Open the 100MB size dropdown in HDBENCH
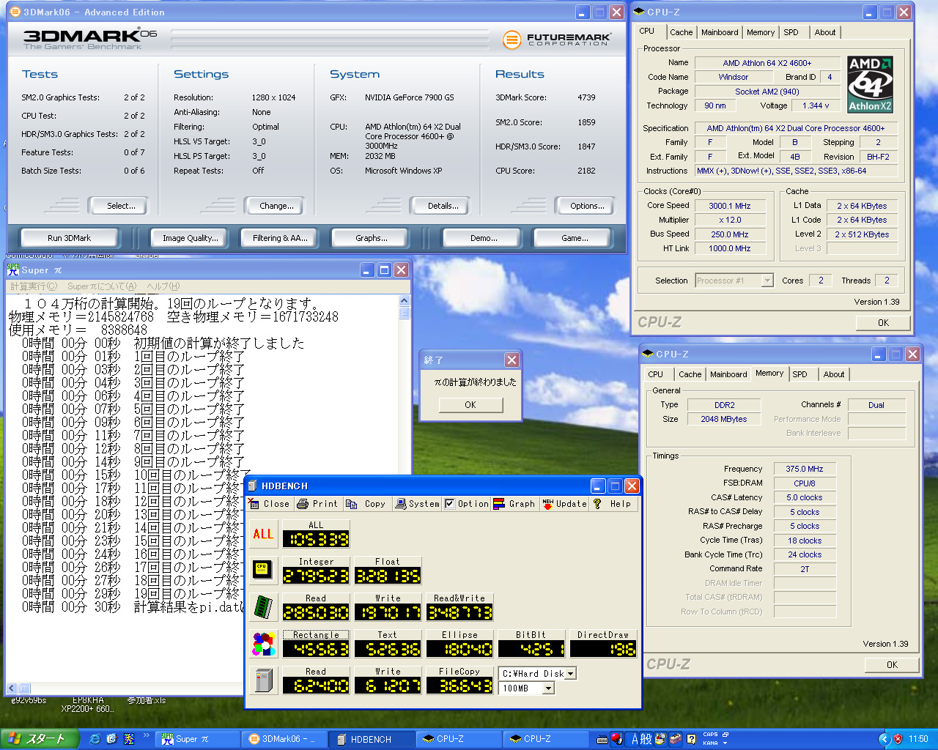 [547, 688]
